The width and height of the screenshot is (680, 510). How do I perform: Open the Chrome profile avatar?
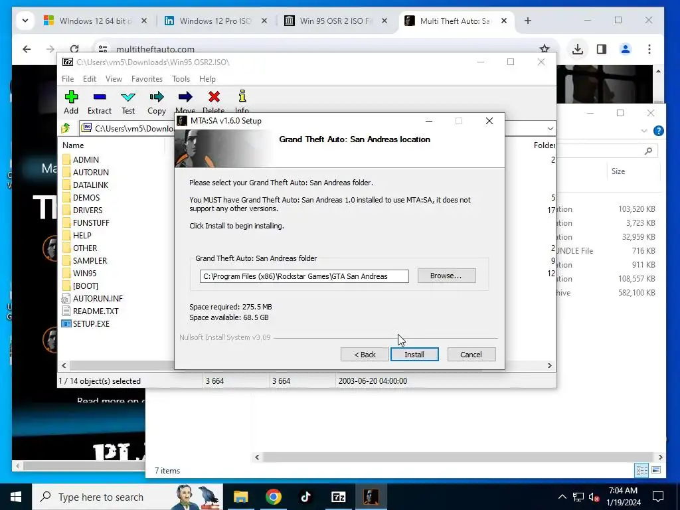point(626,49)
